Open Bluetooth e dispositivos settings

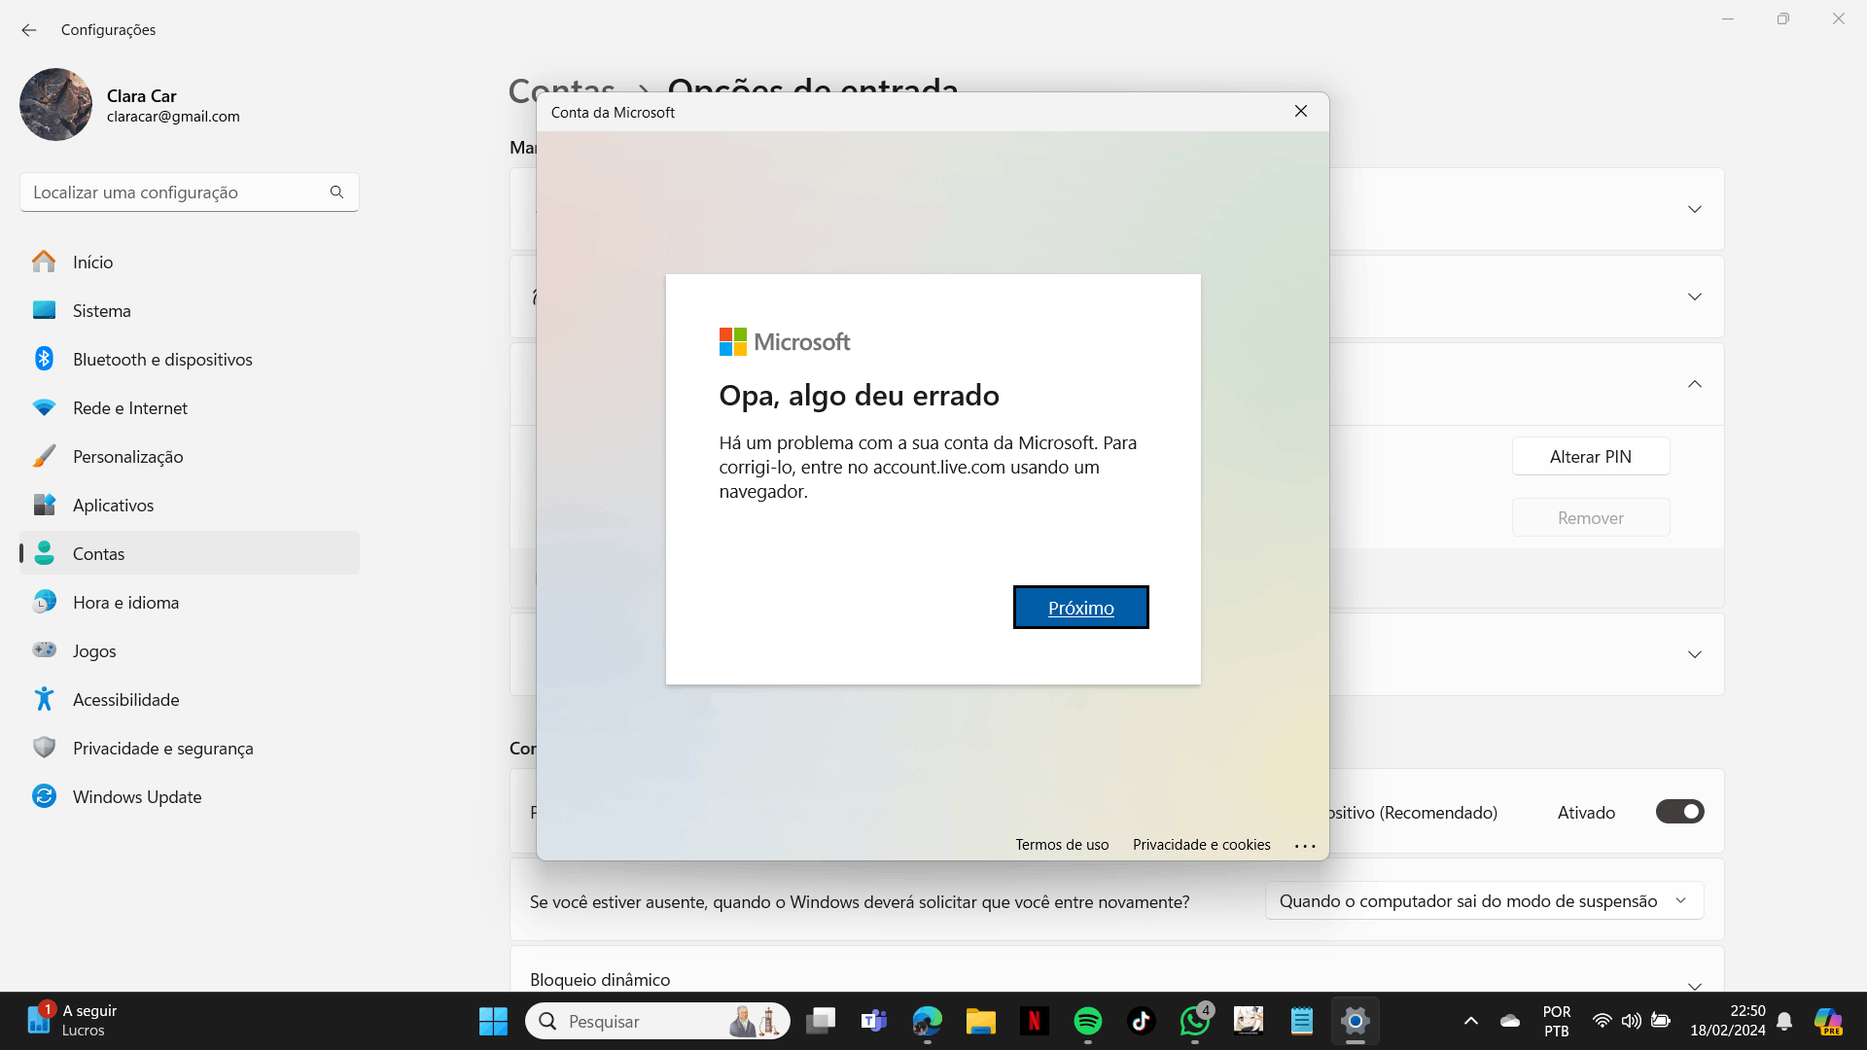(162, 360)
